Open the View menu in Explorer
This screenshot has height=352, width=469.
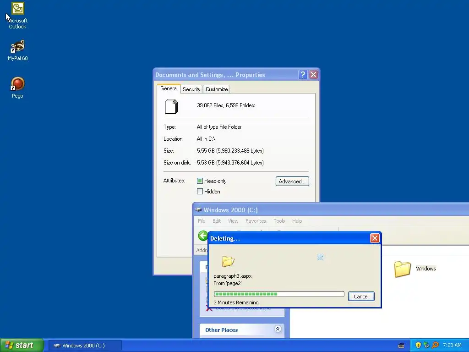(233, 221)
